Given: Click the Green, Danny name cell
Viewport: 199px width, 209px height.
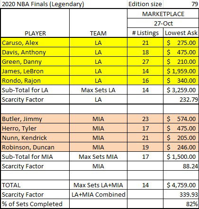Looking at the screenshot, I should 35,61.
